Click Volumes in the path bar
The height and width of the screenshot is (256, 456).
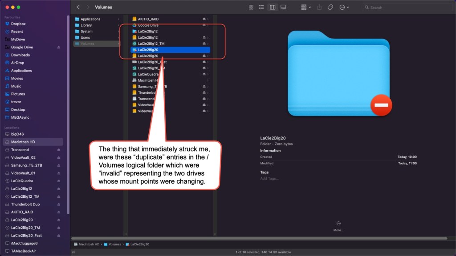[114, 244]
